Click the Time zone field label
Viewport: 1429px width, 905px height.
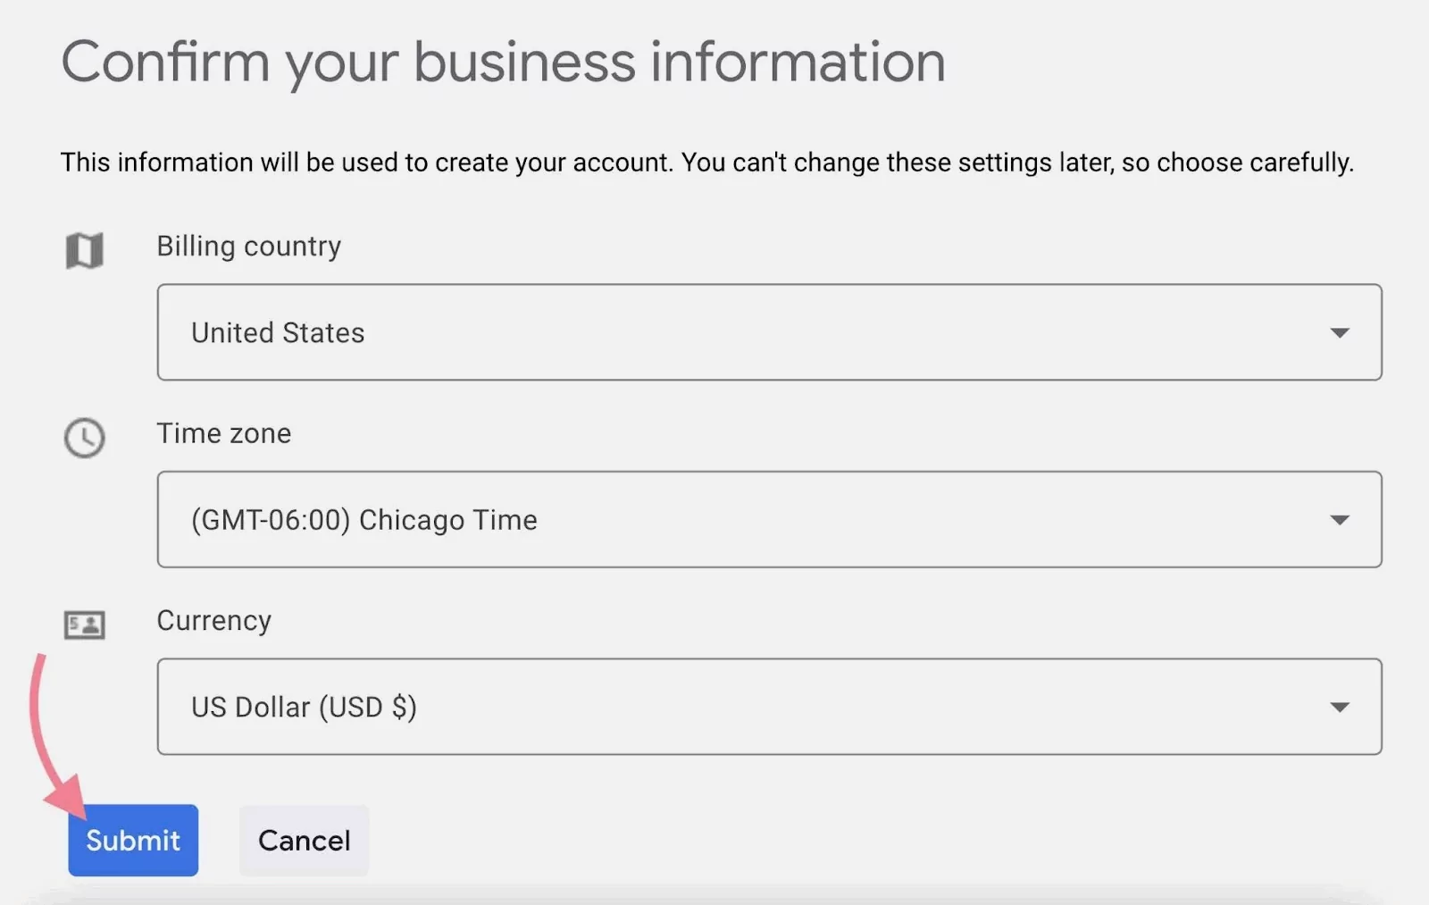pos(223,433)
